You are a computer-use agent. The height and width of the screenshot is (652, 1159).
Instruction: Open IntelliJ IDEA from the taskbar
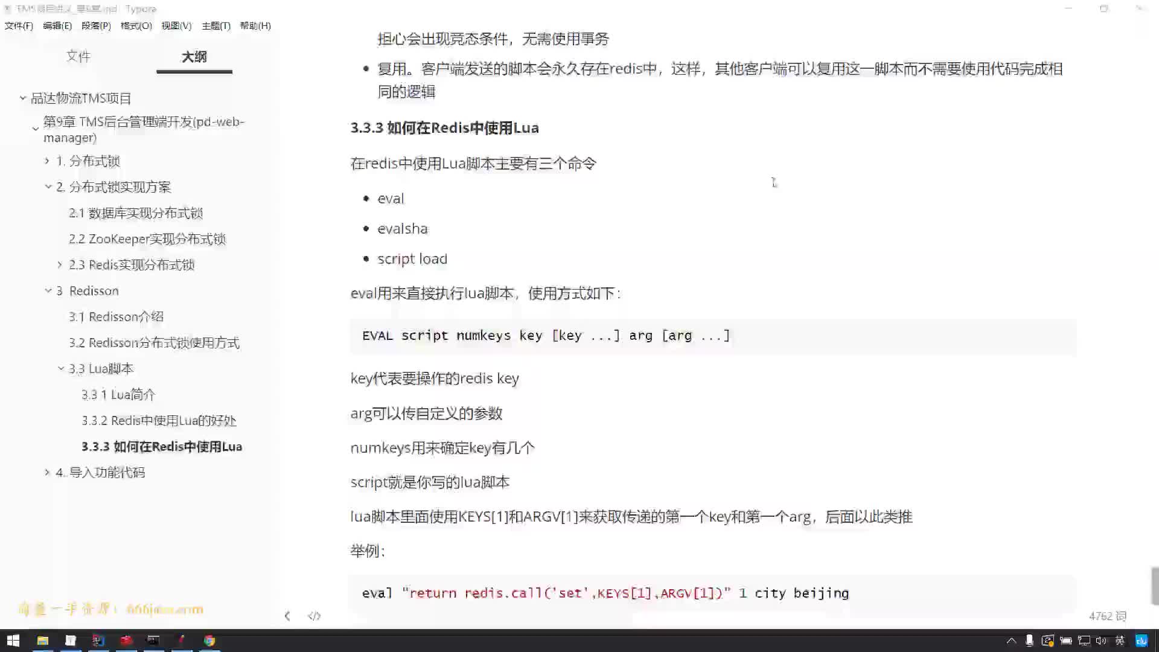tap(98, 641)
